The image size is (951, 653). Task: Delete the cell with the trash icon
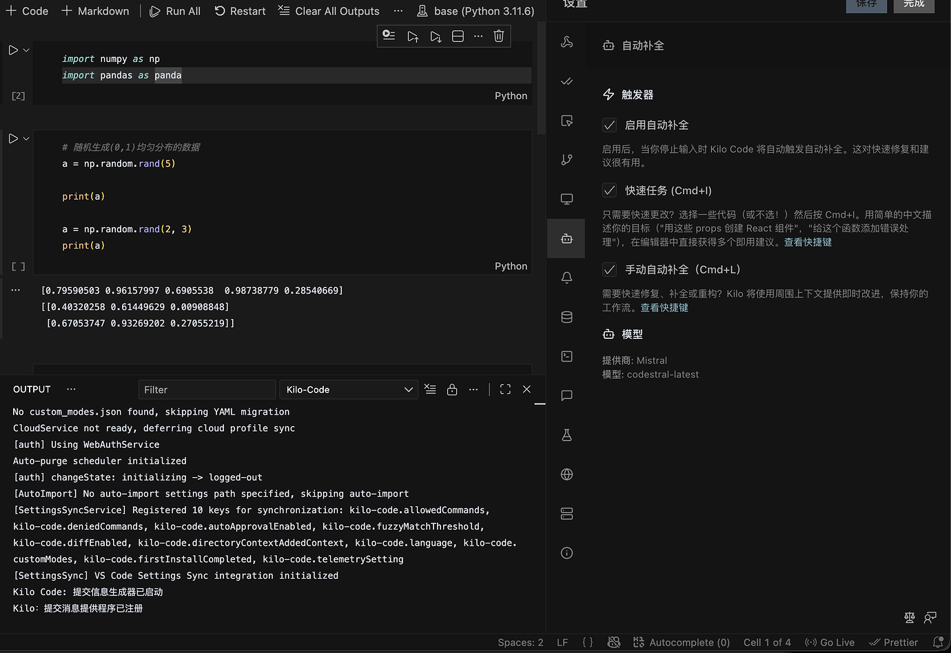point(499,36)
